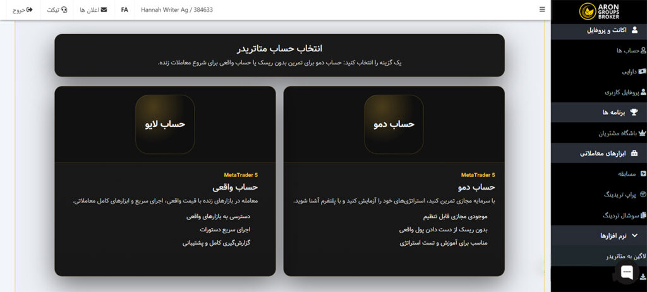Click the Aron Groups Broker logo
647x292 pixels.
(x=599, y=11)
